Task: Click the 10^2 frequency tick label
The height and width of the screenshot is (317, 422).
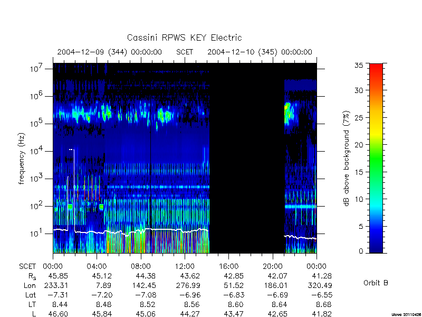Action: (x=37, y=206)
